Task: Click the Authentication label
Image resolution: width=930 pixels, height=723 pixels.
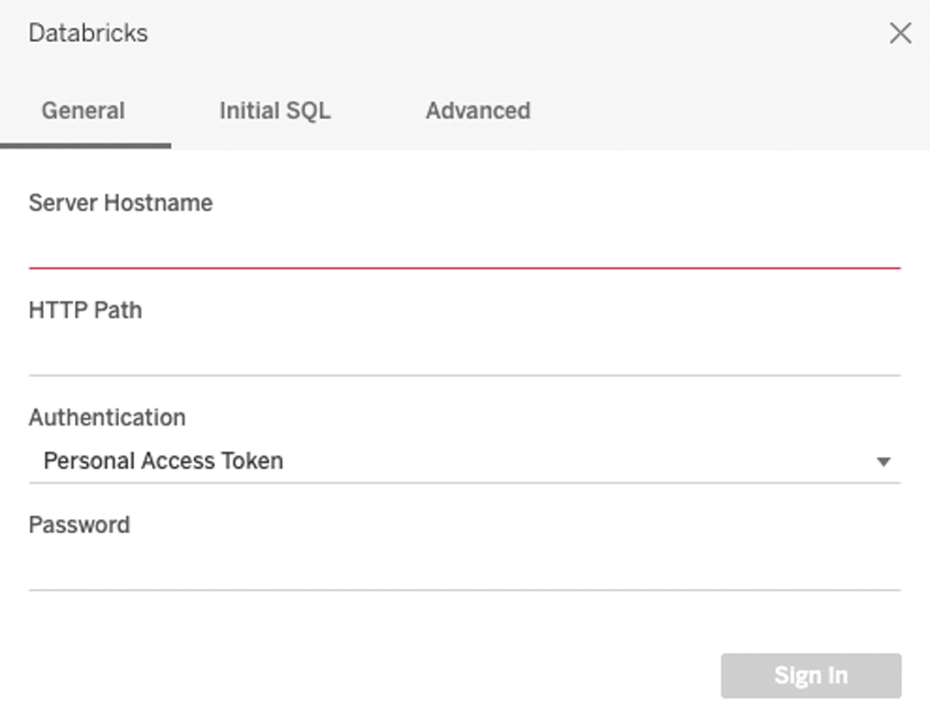Action: pyautogui.click(x=107, y=417)
